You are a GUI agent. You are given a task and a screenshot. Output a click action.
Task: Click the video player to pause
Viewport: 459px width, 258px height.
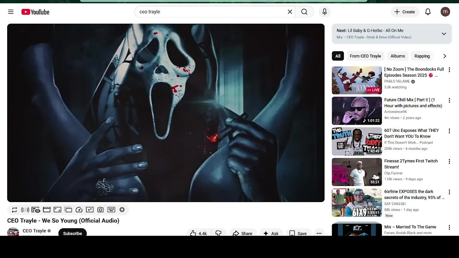166,113
